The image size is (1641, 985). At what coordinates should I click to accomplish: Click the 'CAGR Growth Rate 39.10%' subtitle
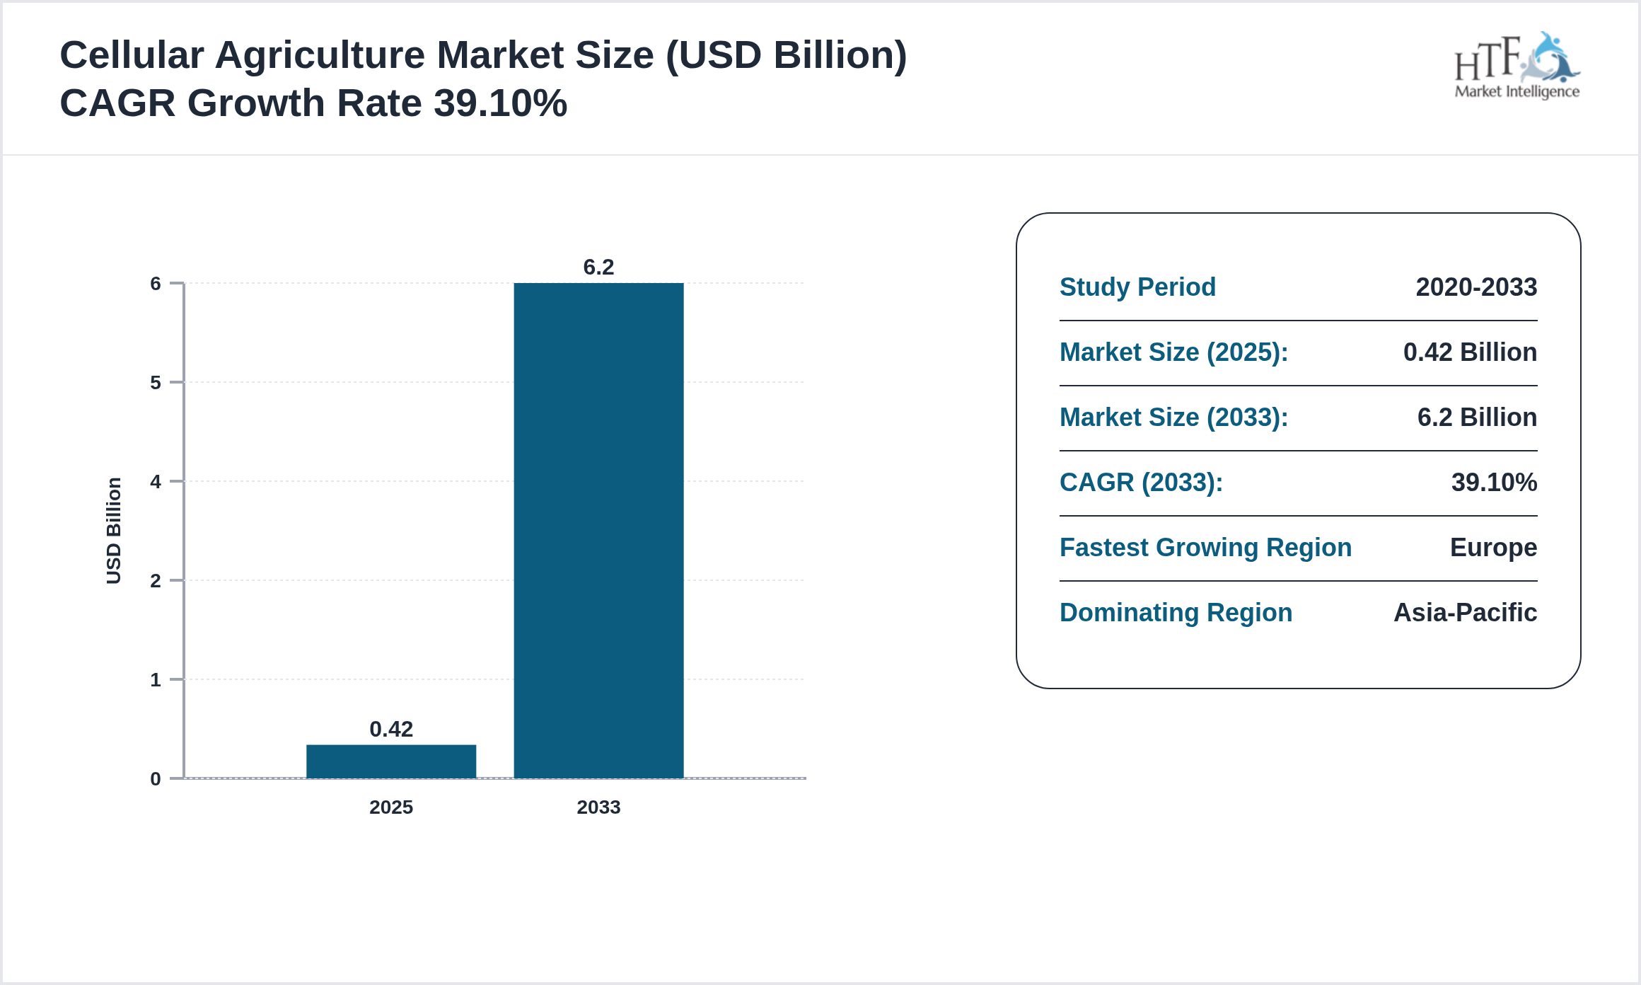[313, 103]
